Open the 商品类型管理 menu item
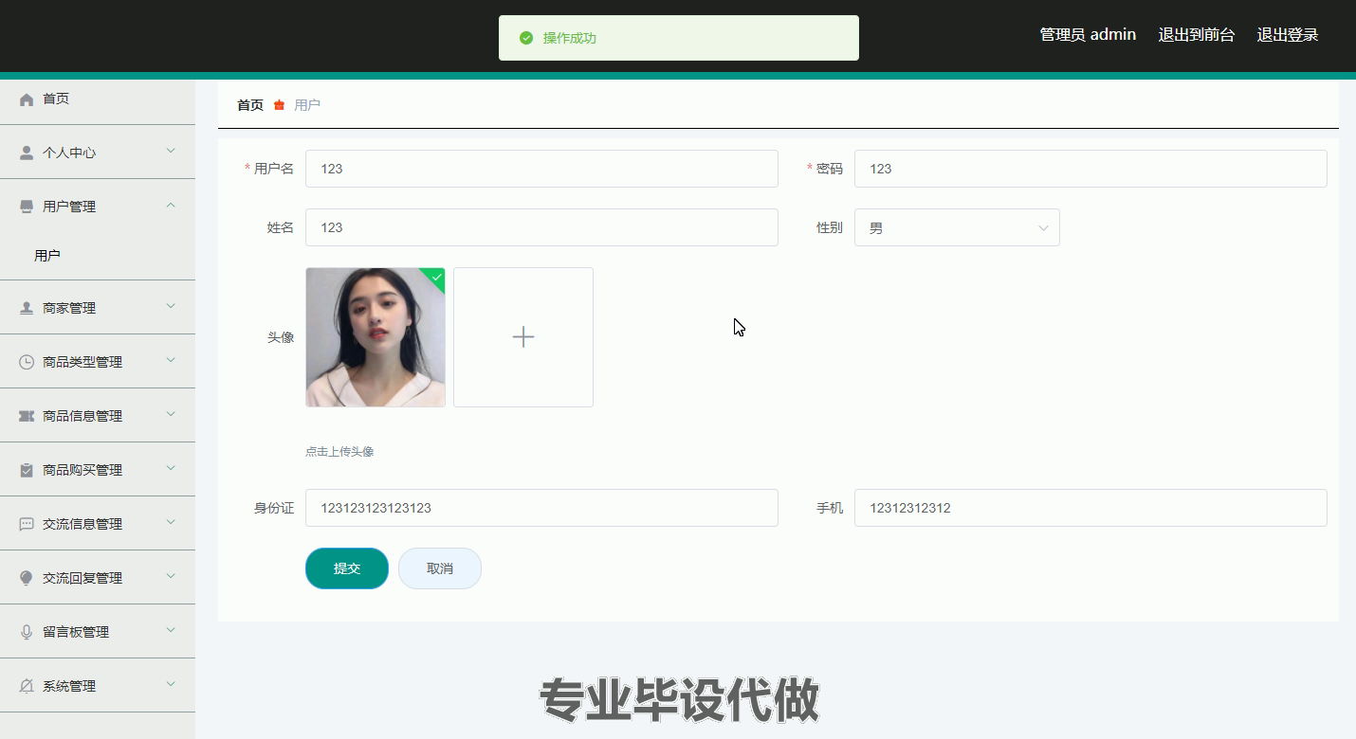Screen dimensions: 1356x739 [98, 361]
